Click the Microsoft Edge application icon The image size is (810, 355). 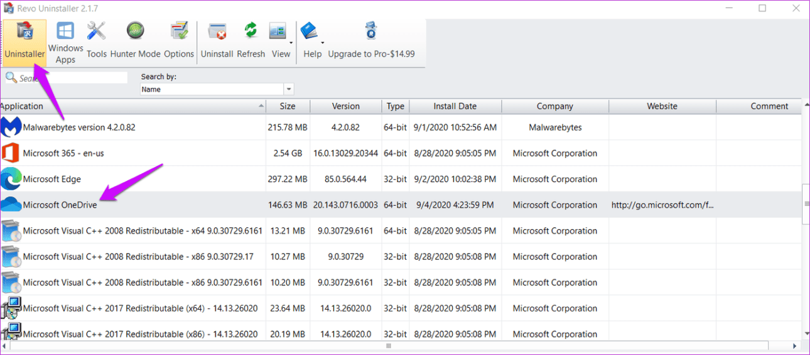point(11,179)
